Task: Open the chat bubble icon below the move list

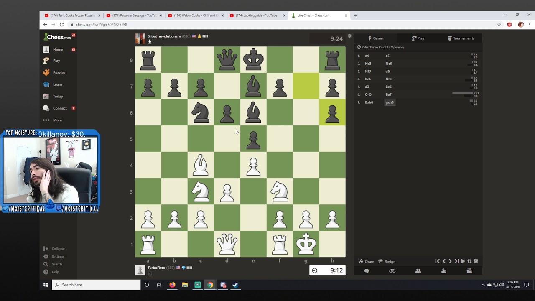Action: pyautogui.click(x=367, y=271)
